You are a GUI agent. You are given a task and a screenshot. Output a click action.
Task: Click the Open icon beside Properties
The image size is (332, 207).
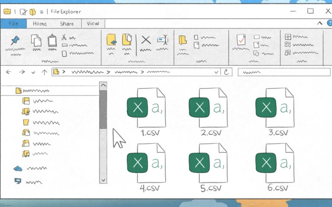(x=257, y=37)
